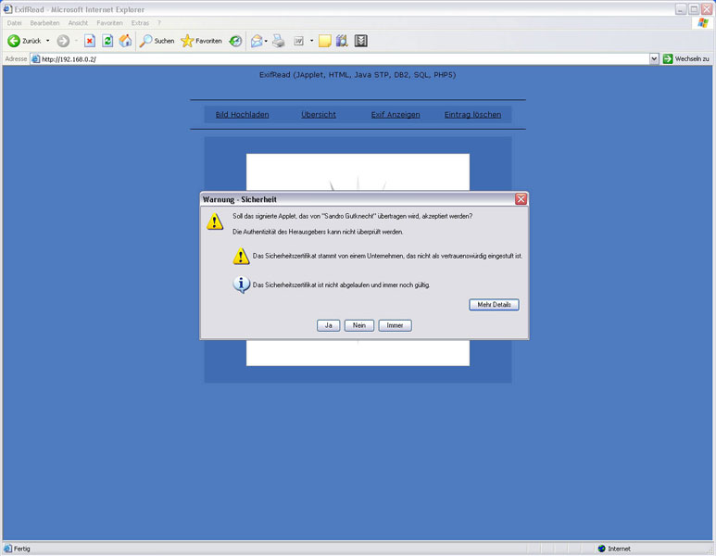
Task: Click the Zurück back button
Action: click(x=25, y=41)
